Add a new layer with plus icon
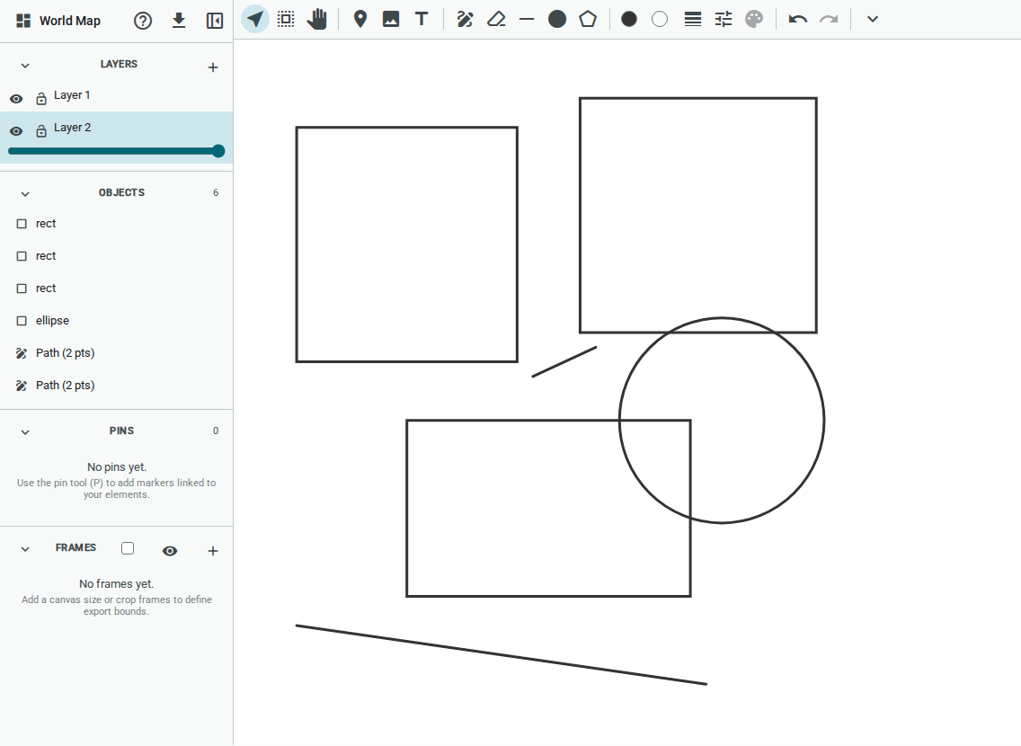The width and height of the screenshot is (1021, 746). coord(213,67)
